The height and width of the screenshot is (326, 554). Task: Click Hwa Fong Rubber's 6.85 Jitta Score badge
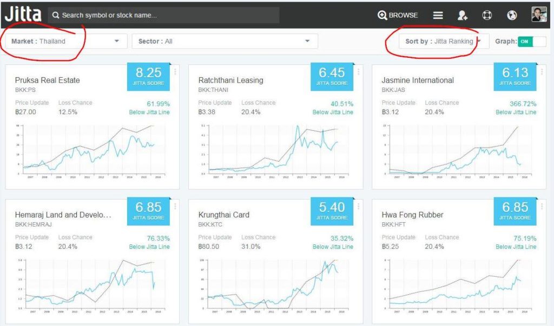point(515,211)
